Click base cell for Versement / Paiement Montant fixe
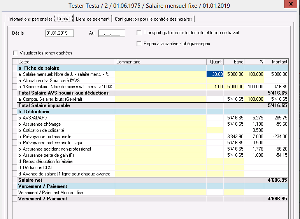 pos(234,193)
